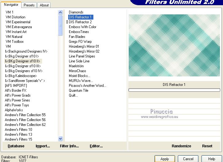This screenshot has width=223, height=162.
Task: Choose Quantum Tile filter
Action: [x=79, y=90]
